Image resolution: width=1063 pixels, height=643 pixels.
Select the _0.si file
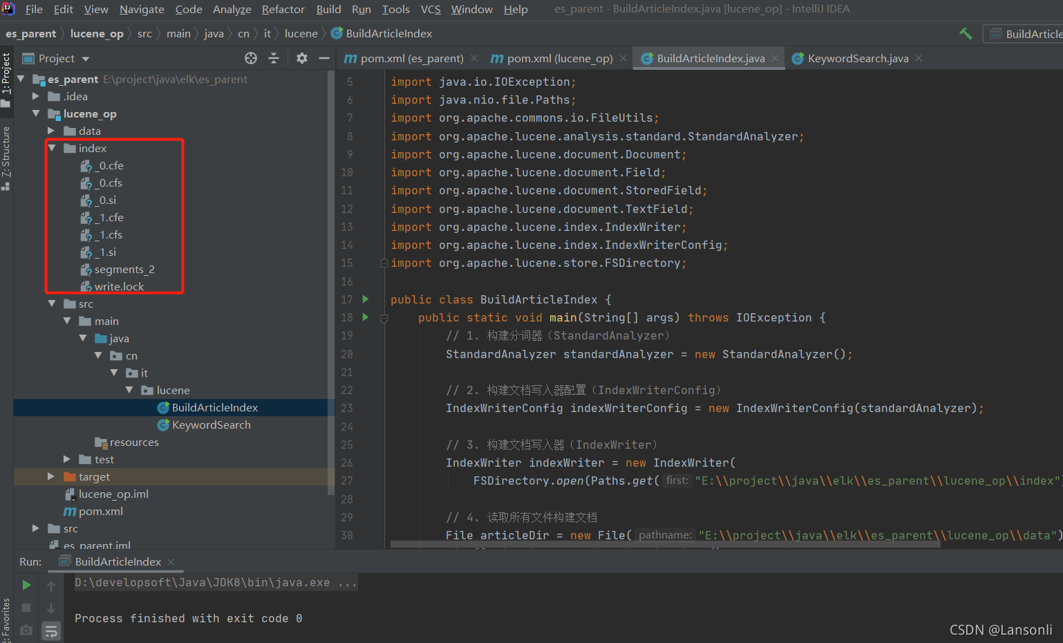99,200
